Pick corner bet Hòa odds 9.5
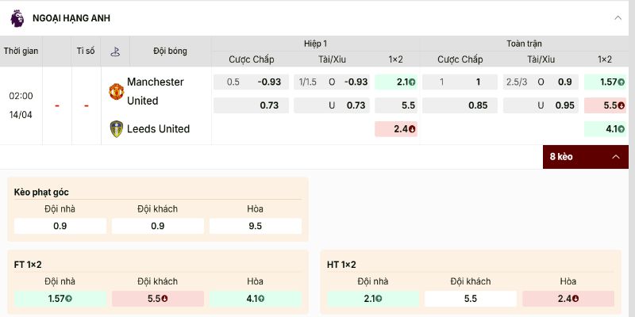Screen dimensions: 635x317 click(255, 226)
